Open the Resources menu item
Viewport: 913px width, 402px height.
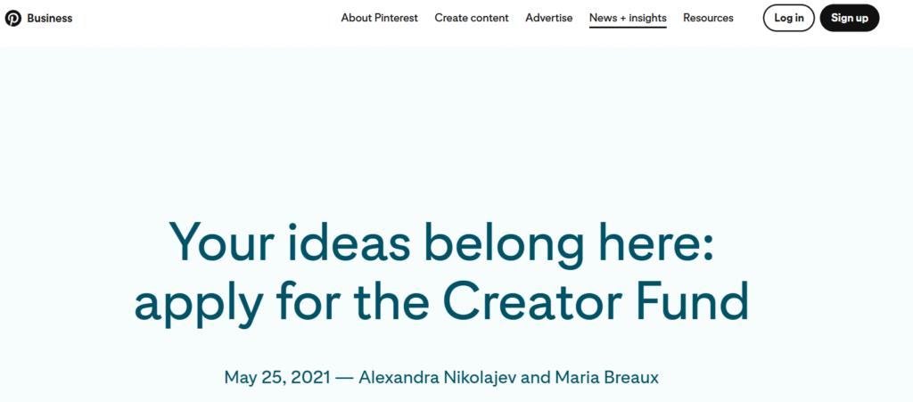[708, 18]
